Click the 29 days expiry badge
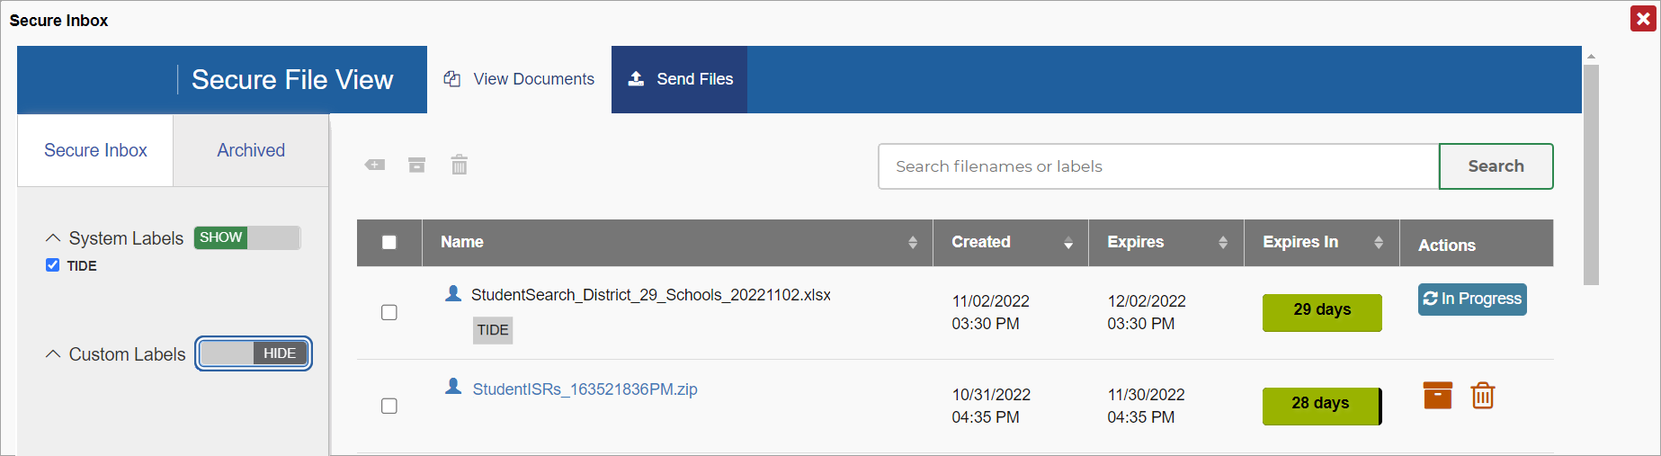 pos(1322,312)
